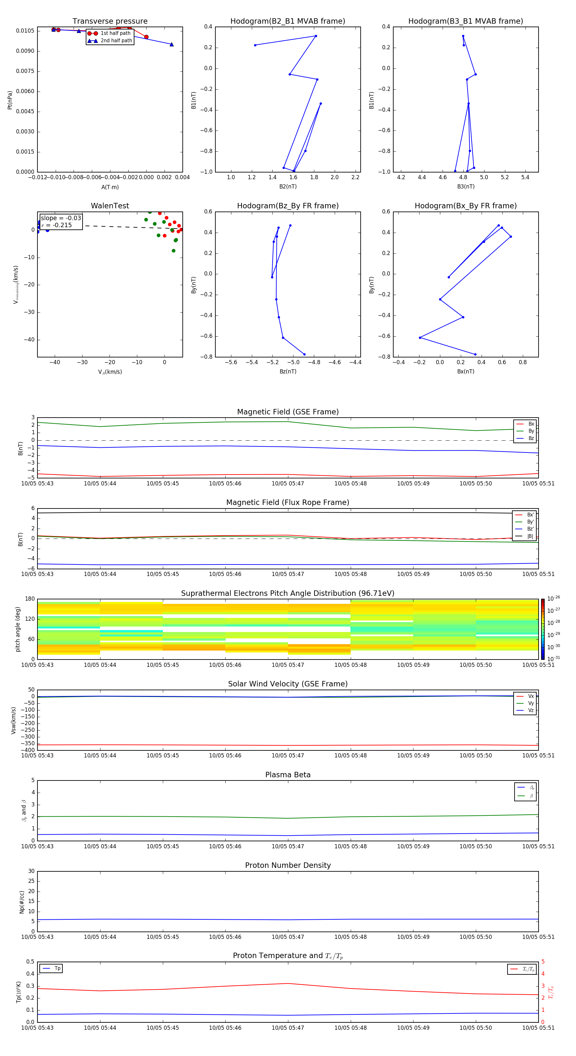The height and width of the screenshot is (1056, 576).
Task: Select the "Vx" velocity legend entry
Action: (x=525, y=696)
